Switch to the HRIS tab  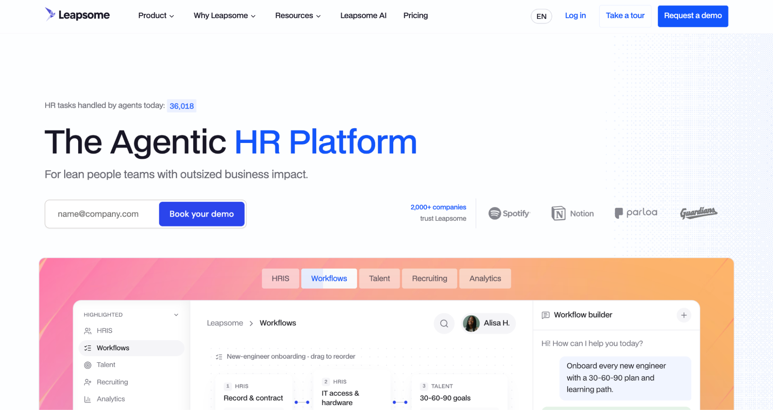coord(280,279)
